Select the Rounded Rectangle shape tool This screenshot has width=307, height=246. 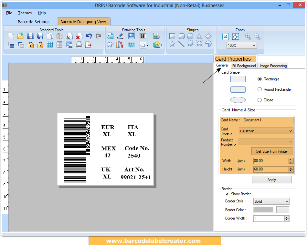coord(182,36)
